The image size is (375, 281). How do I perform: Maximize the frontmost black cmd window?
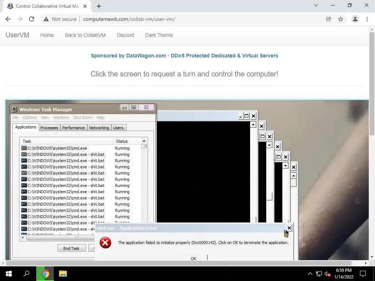pyautogui.click(x=246, y=116)
